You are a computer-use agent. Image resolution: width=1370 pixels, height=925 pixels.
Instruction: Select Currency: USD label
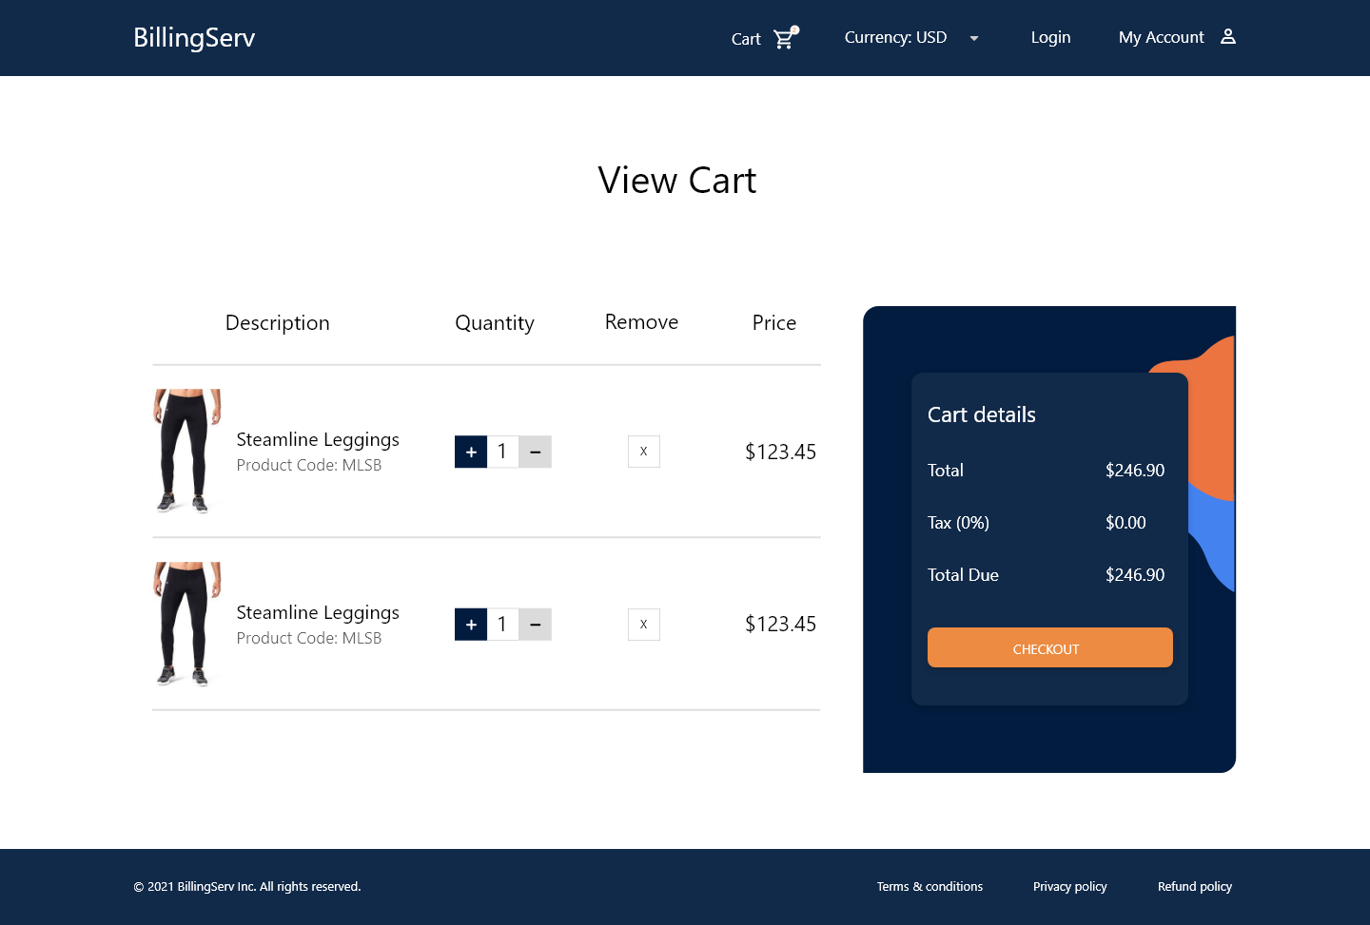(895, 37)
